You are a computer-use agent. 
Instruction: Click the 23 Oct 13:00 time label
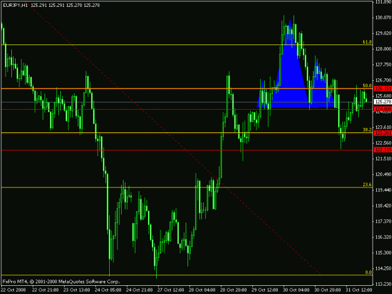77,290
